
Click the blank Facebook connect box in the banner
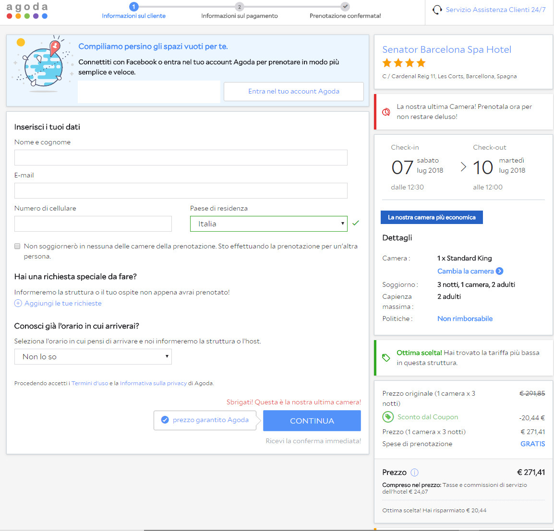coord(149,92)
